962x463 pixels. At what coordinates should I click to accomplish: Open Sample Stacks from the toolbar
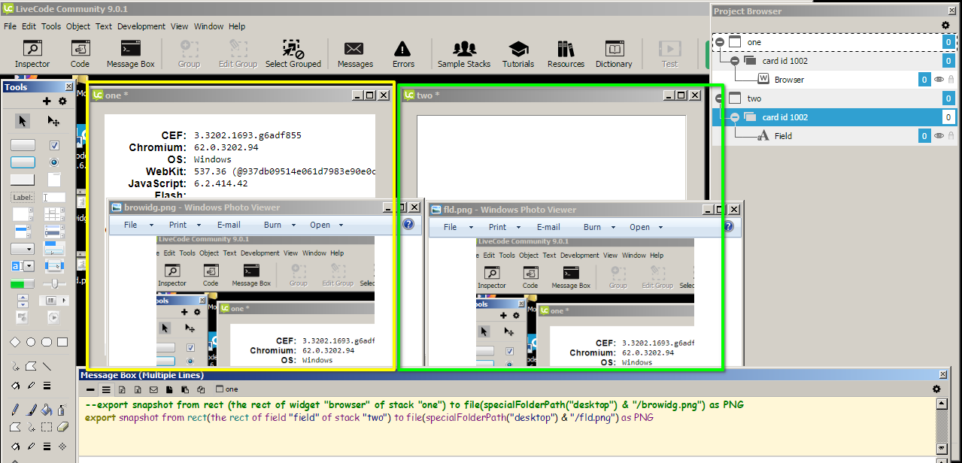(464, 54)
